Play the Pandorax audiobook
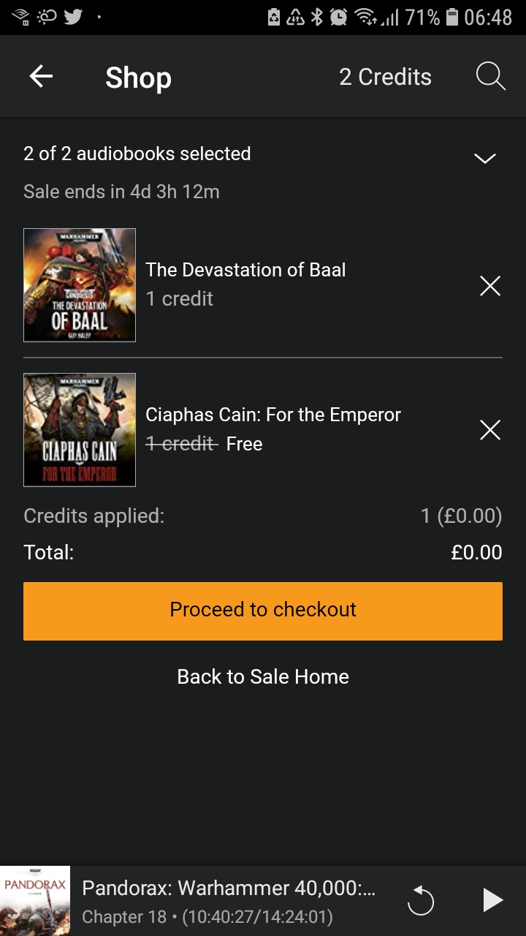 tap(493, 900)
